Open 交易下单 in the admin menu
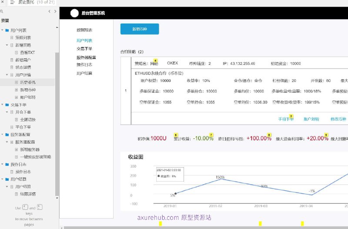348x229 pixels. click(x=84, y=49)
